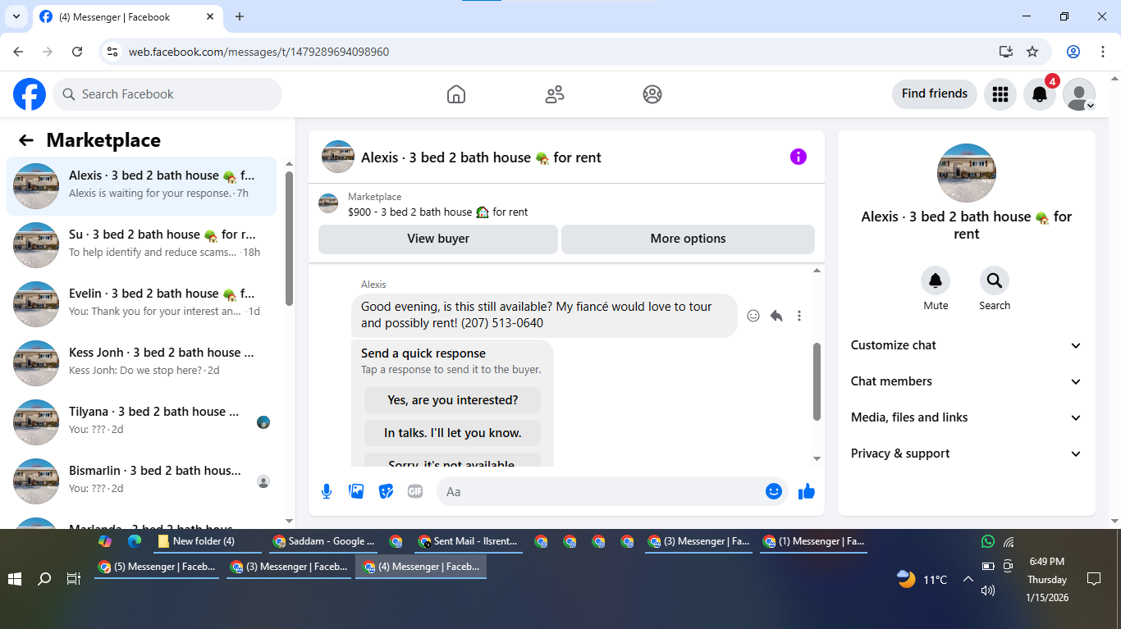Open the Su conversation in the list
Image resolution: width=1121 pixels, height=629 pixels.
tap(141, 245)
